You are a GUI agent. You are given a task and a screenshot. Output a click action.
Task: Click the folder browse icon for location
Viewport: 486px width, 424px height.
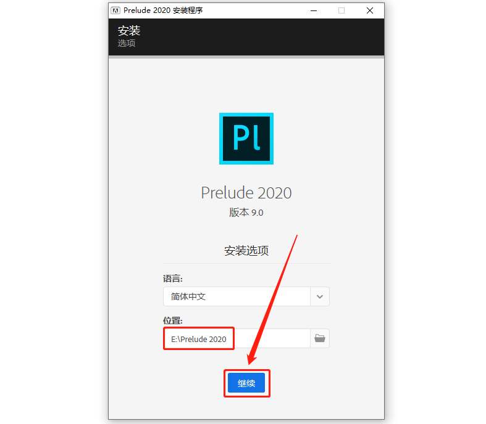319,338
